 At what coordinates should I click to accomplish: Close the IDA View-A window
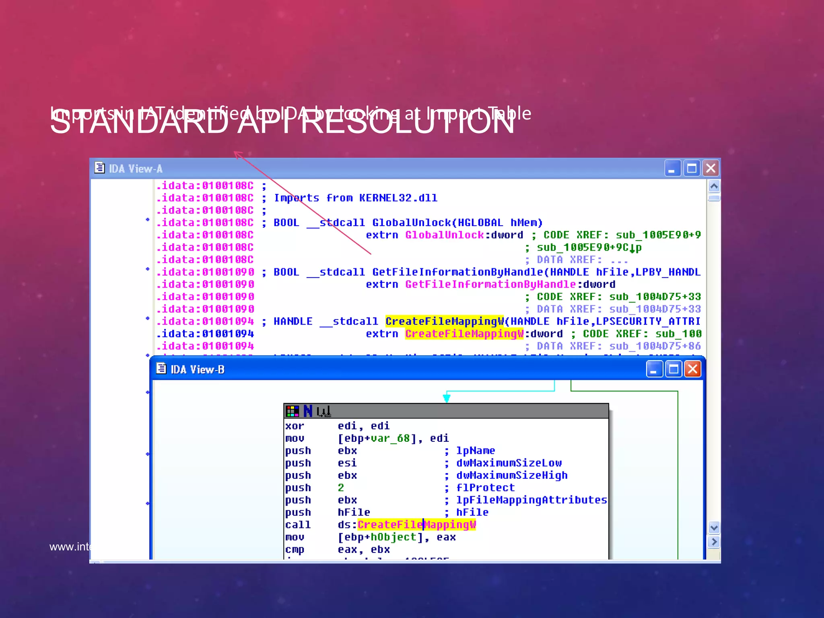[x=711, y=168]
